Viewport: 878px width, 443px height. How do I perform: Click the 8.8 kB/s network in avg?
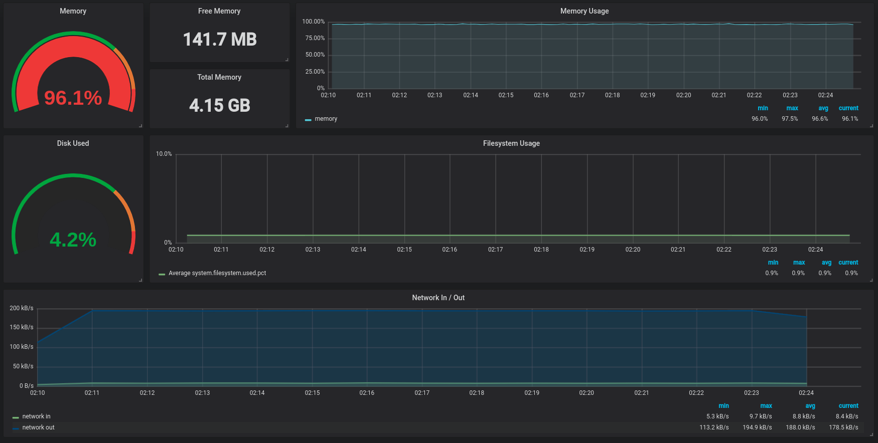pos(804,416)
